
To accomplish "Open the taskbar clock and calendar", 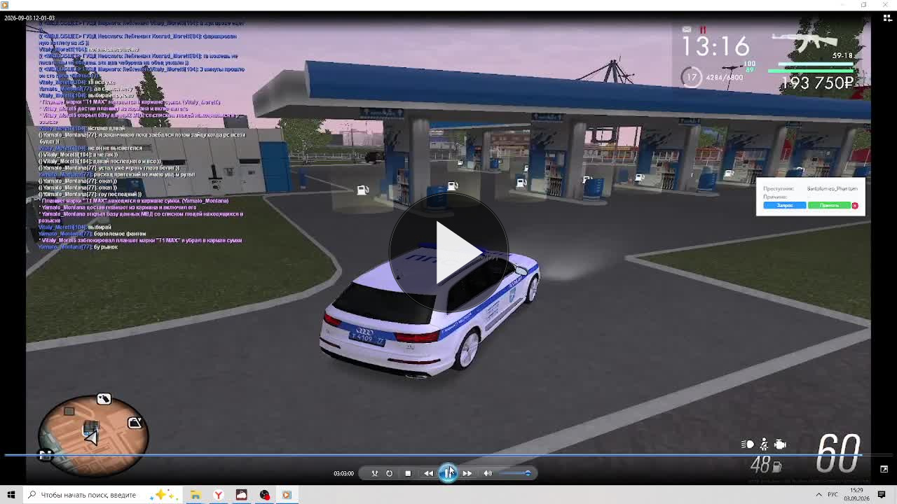I will [x=856, y=495].
